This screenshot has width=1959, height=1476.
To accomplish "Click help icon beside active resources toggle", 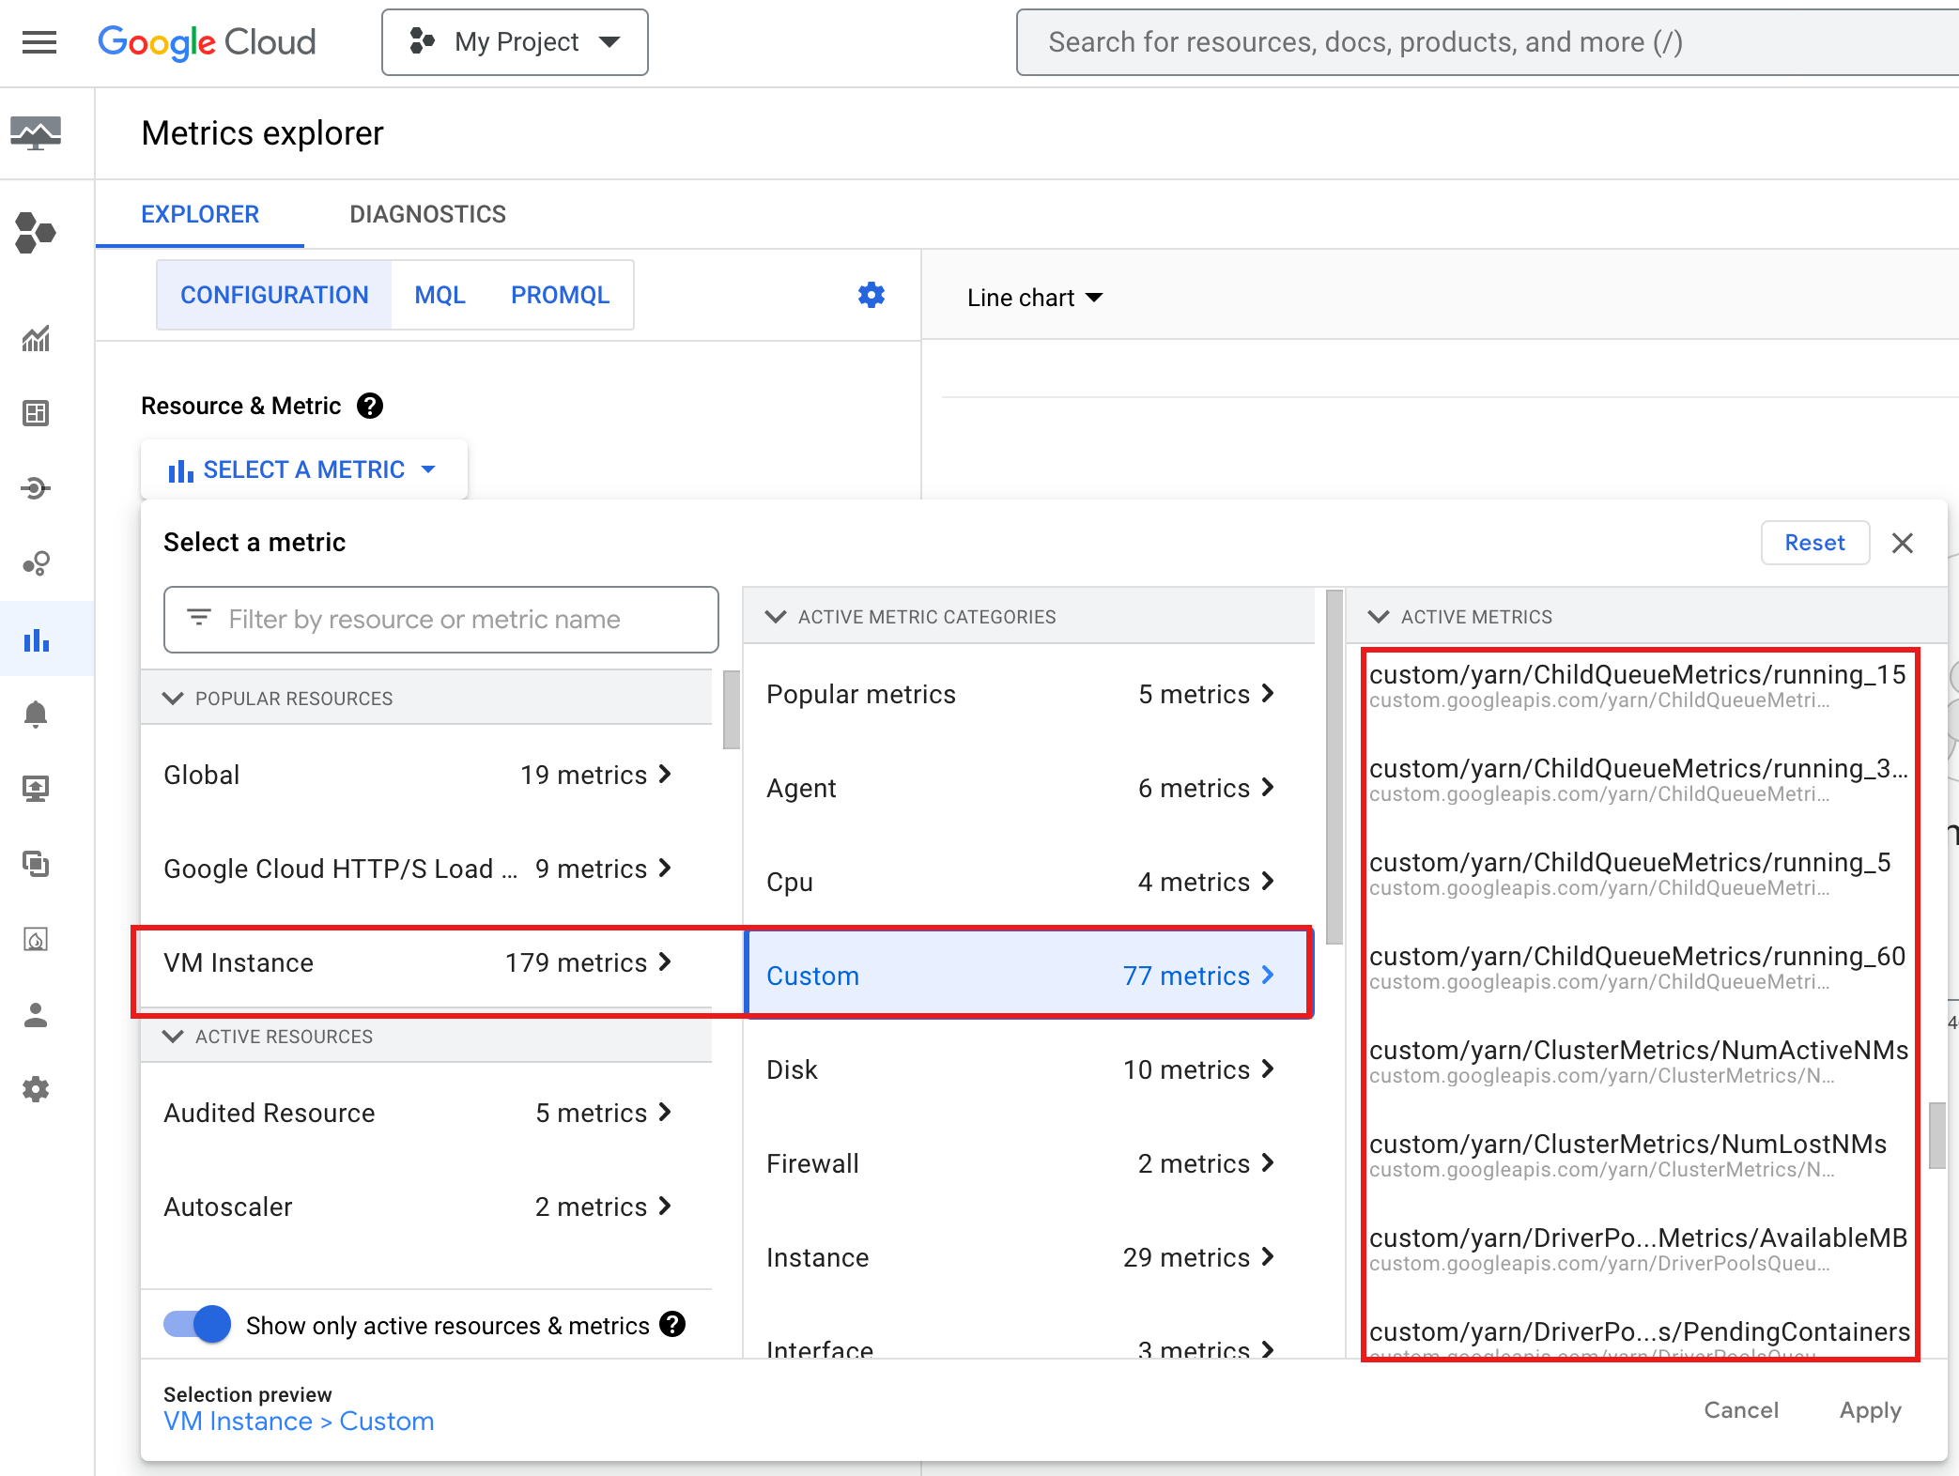I will click(672, 1325).
